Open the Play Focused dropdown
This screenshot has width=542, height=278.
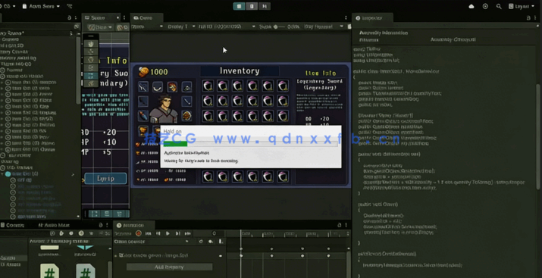(x=323, y=27)
